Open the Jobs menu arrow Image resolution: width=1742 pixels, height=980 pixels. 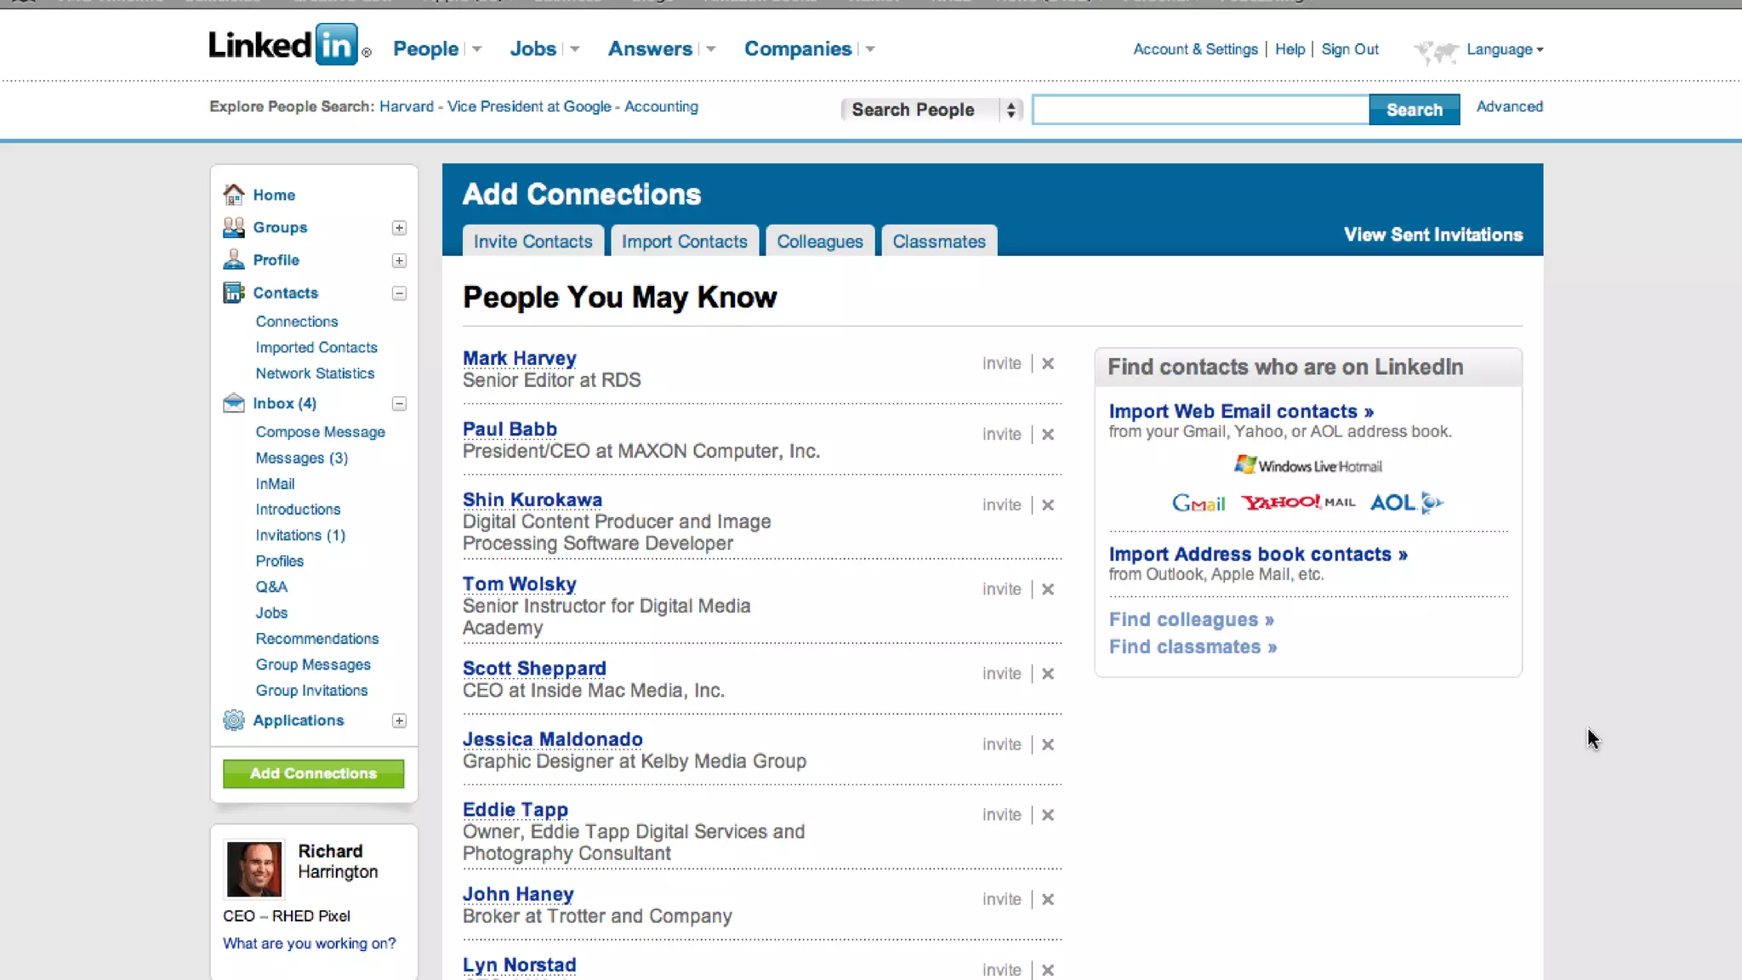tap(575, 49)
